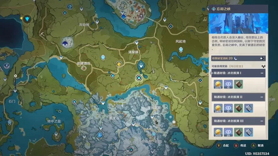Screen dimensions: 278x156
Task: Click the A 取消 cancel button
Action: (257, 146)
